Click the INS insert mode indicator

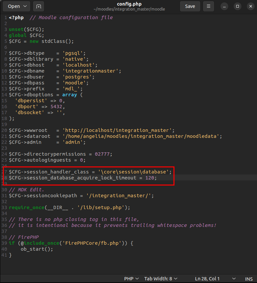pos(249,279)
